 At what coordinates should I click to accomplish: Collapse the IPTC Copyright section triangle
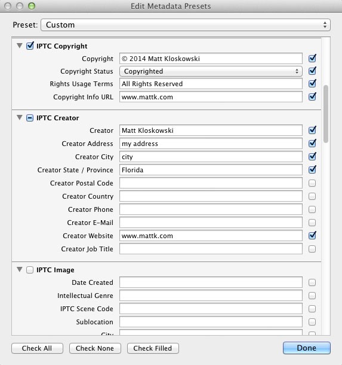(x=20, y=45)
